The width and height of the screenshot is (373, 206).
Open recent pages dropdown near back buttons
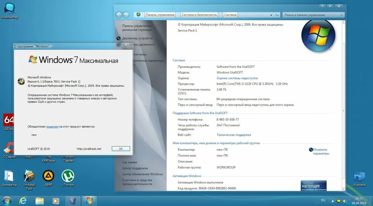tap(131, 15)
